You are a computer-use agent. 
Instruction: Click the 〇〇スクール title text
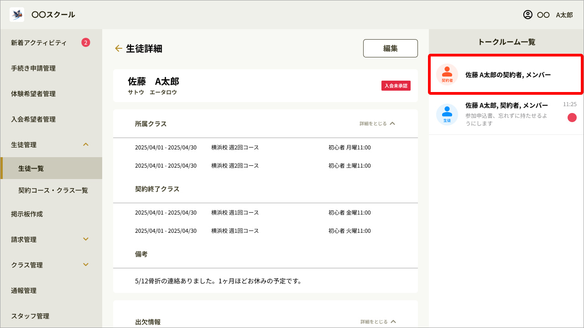tap(53, 15)
